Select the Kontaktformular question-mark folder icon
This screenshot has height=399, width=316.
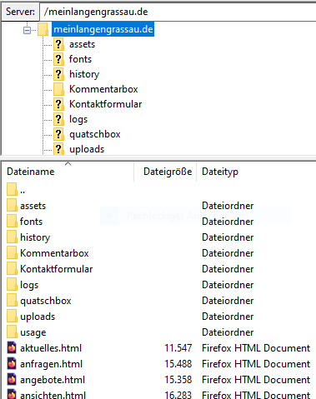point(58,104)
